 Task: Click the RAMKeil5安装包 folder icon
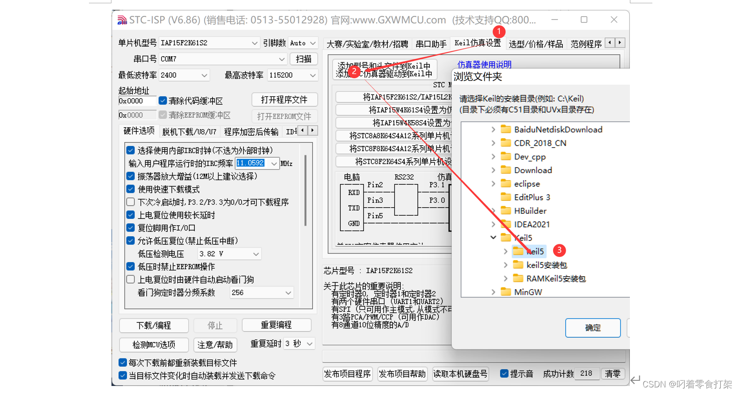pos(518,278)
